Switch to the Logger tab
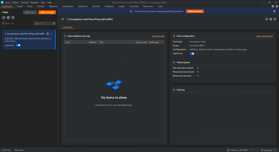Viewport: 279px width, 152px height. pyautogui.click(x=122, y=6)
